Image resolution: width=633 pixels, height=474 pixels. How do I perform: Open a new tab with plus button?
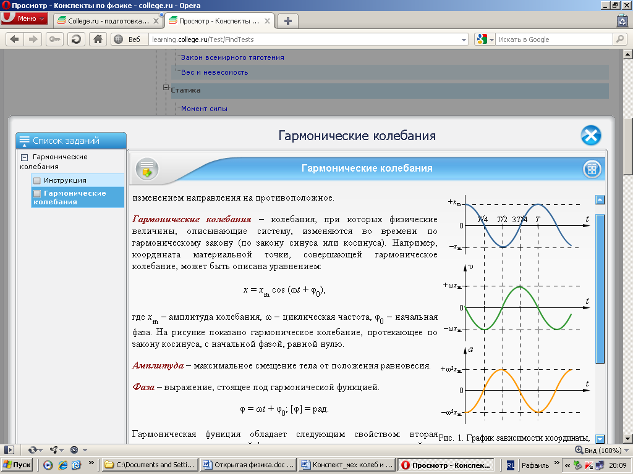click(x=288, y=21)
